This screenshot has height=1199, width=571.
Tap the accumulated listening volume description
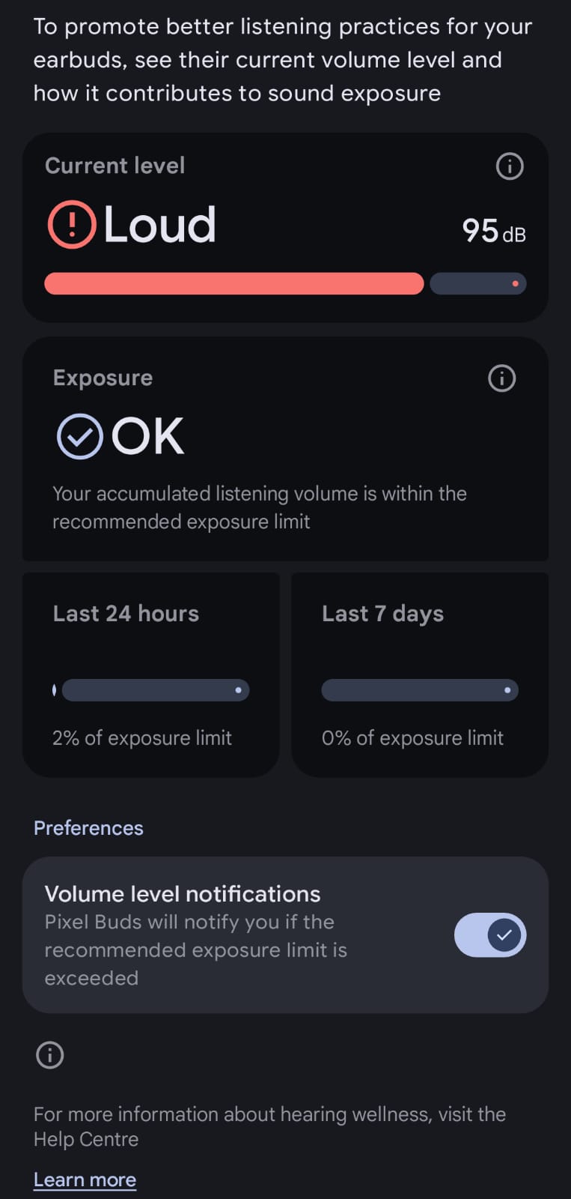point(259,507)
